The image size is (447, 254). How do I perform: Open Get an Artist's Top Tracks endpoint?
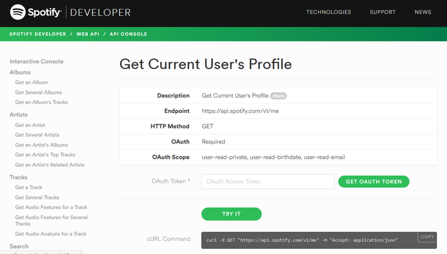pos(45,154)
